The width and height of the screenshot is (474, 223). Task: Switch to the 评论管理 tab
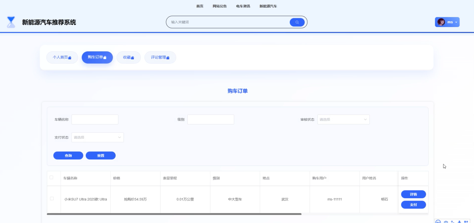pos(160,57)
